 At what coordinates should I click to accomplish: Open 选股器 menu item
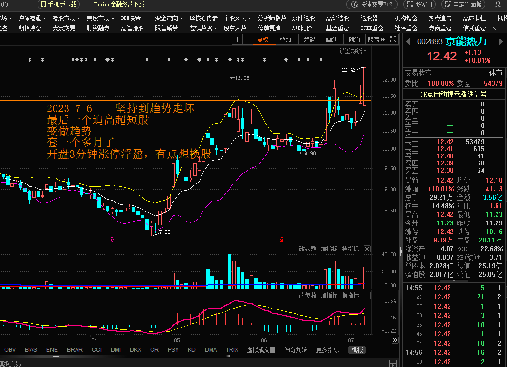click(369, 18)
